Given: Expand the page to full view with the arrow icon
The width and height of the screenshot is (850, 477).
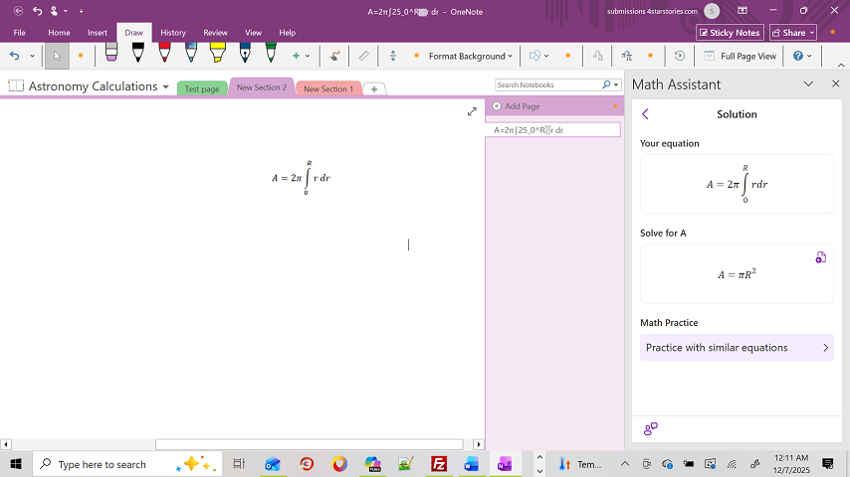Looking at the screenshot, I should (472, 112).
